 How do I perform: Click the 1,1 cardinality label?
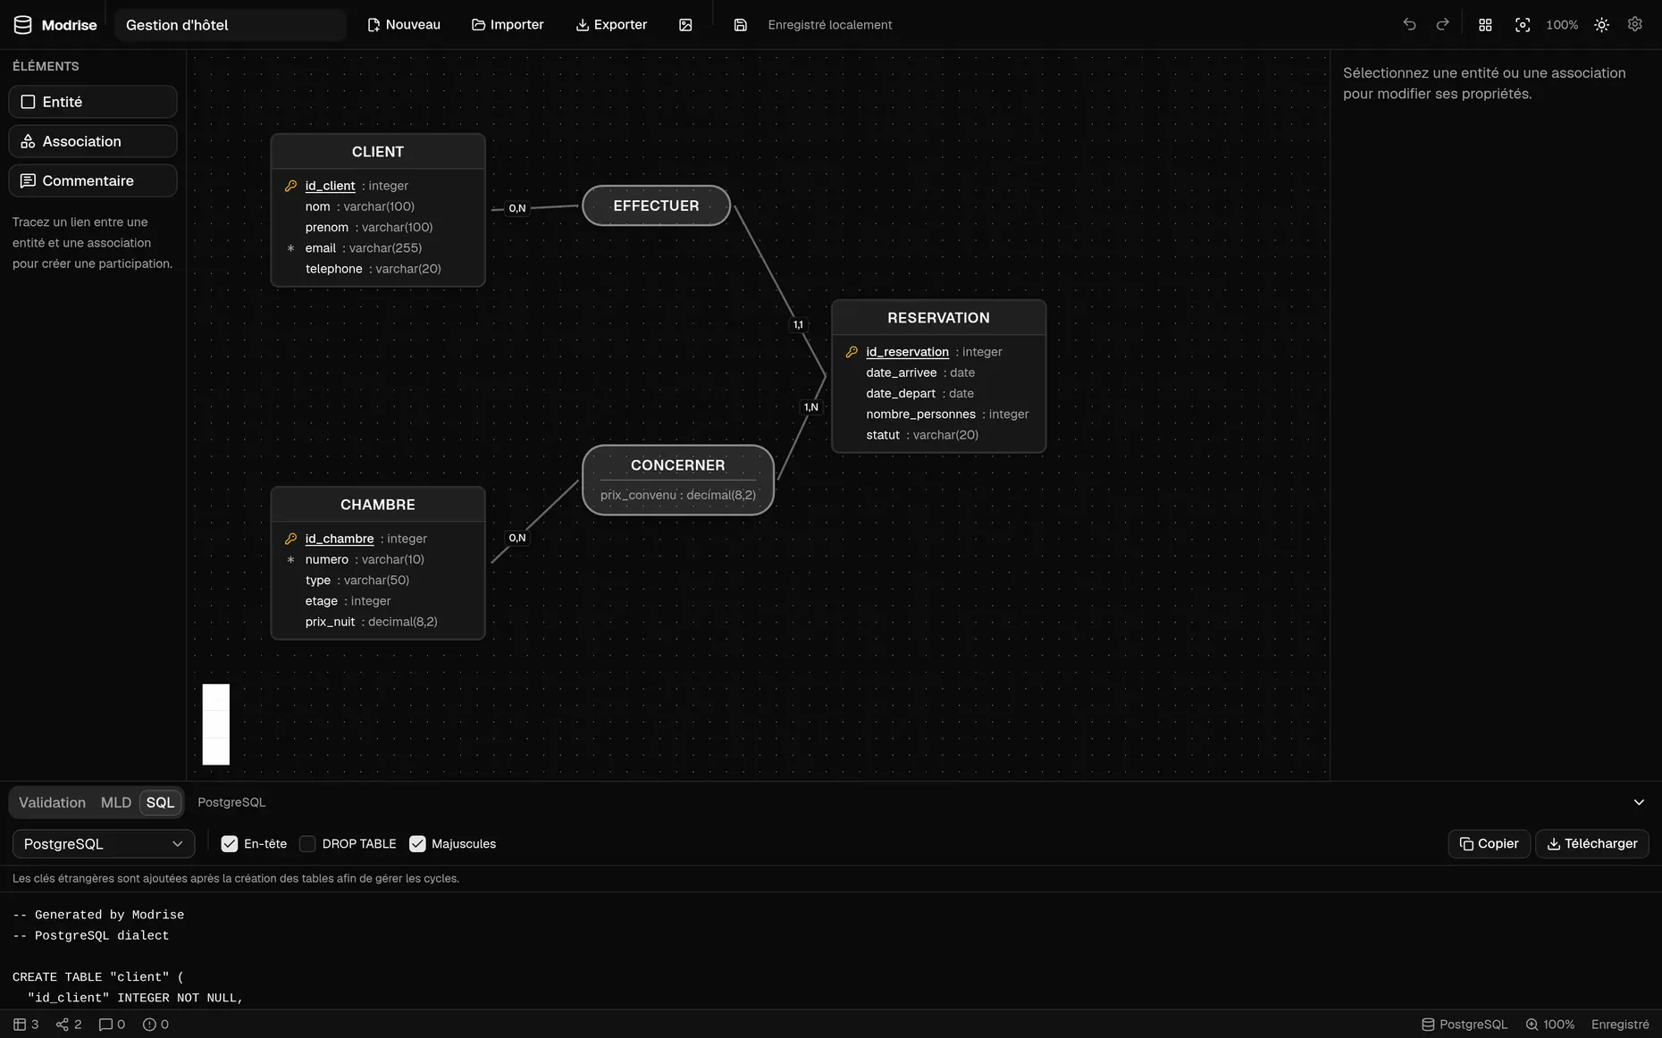(798, 325)
